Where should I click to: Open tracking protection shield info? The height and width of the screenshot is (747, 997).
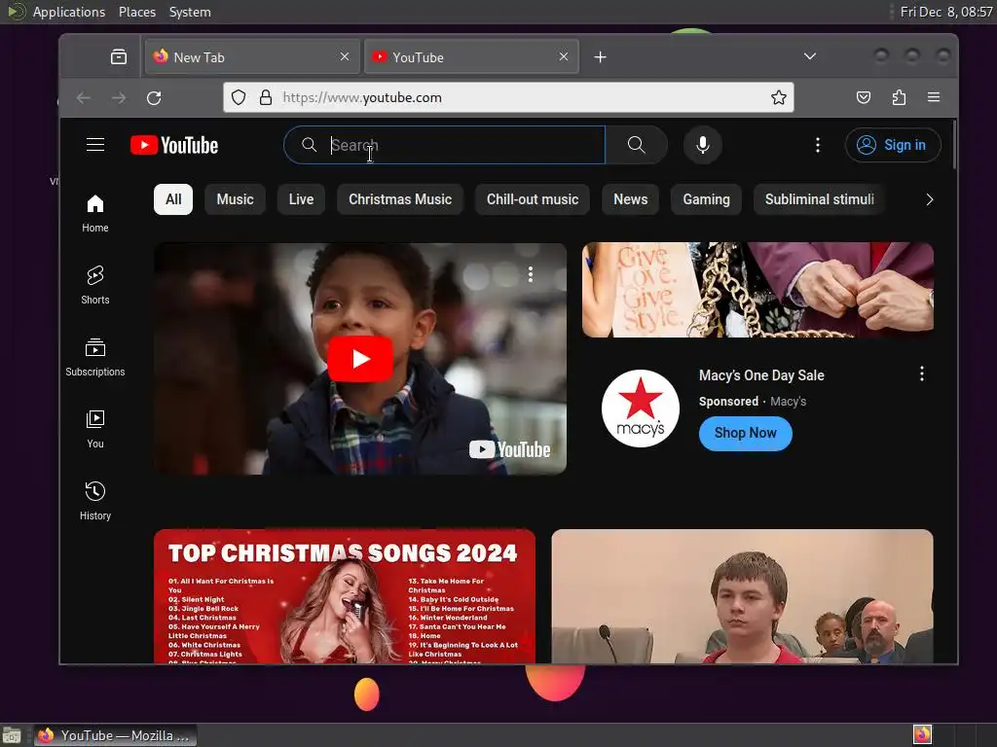pyautogui.click(x=239, y=97)
